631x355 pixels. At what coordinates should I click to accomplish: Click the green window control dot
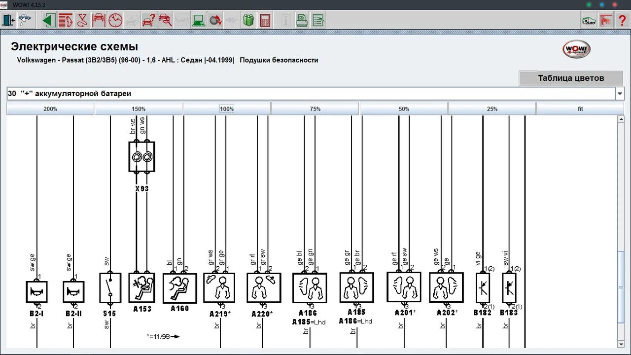(589, 4)
